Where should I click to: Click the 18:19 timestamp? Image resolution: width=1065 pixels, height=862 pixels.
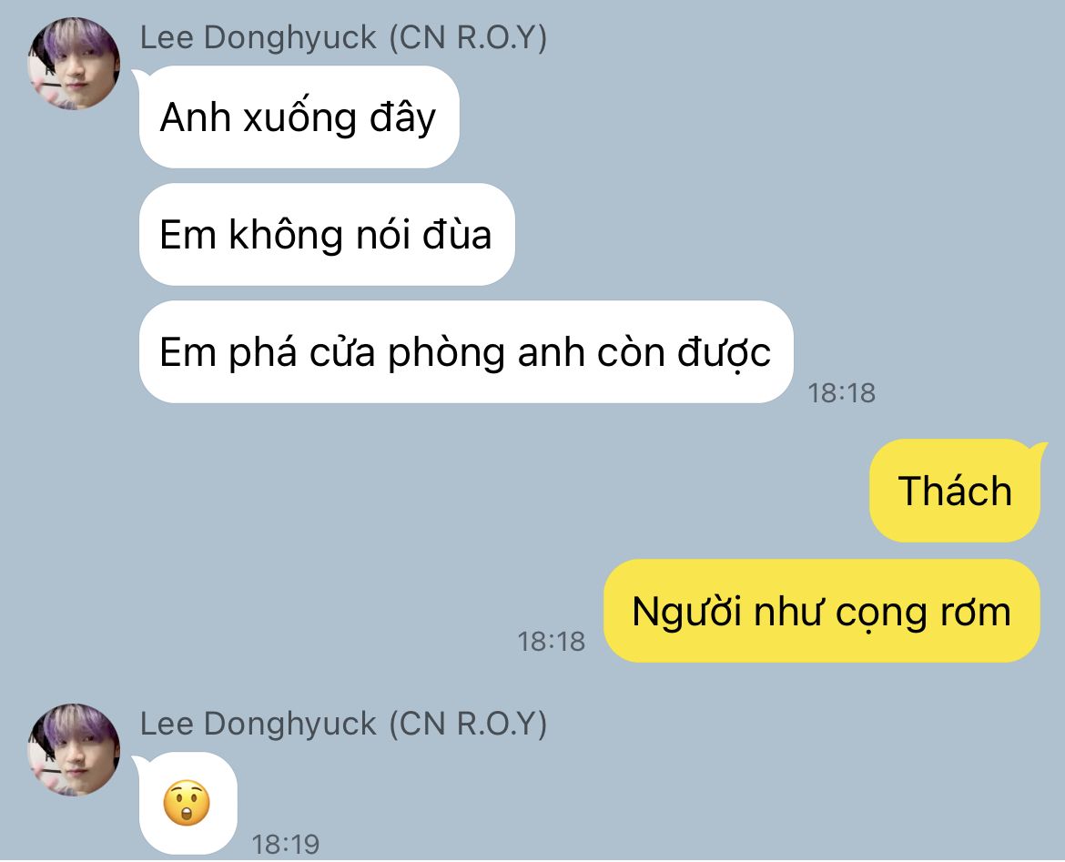(285, 845)
